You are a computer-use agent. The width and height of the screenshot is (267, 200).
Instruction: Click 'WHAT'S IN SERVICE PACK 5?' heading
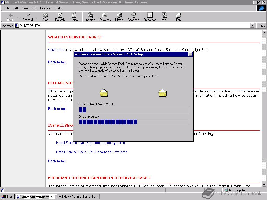pos(75,37)
